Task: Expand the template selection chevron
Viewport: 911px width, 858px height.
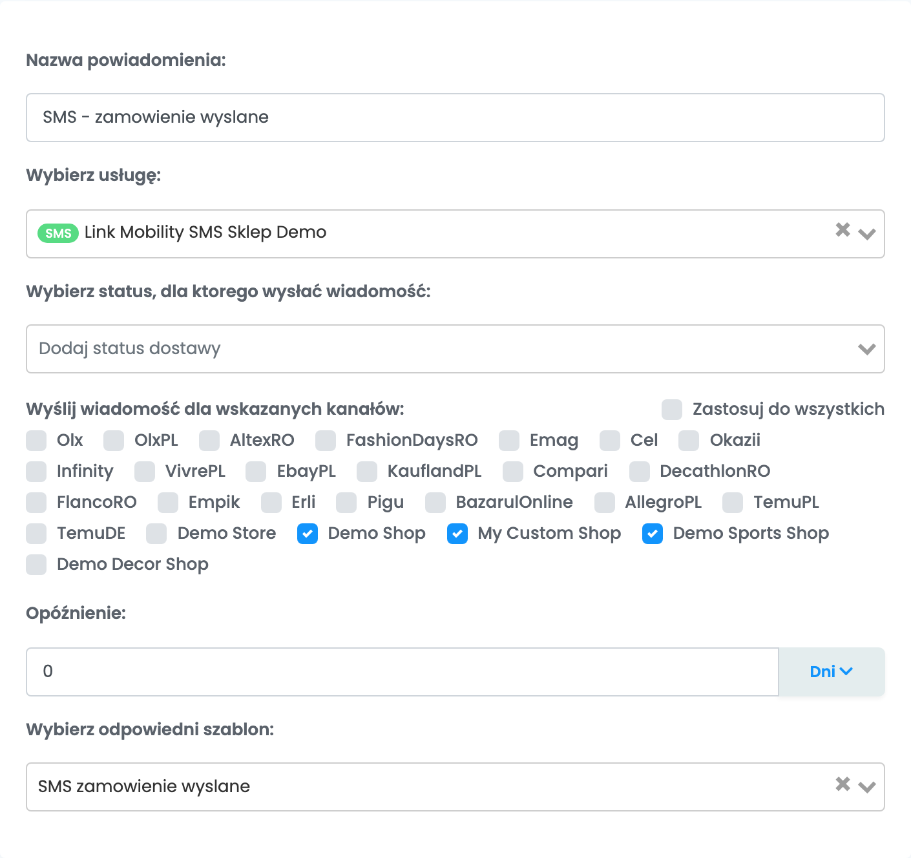Action: (x=867, y=787)
